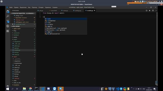Open the notification center icon in the remote taskbar

click(155, 89)
